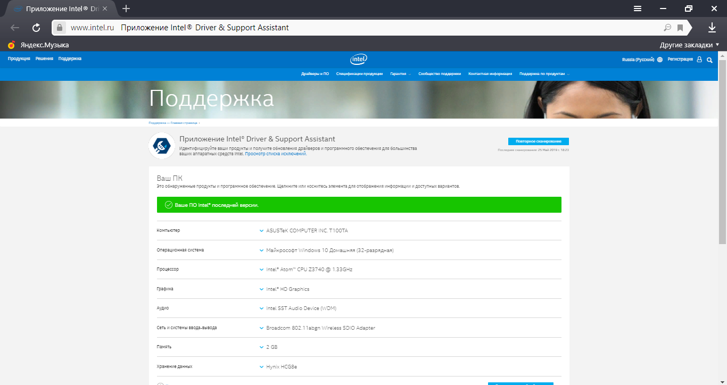The width and height of the screenshot is (727, 385).
Task: Click the browser back arrow
Action: (x=14, y=28)
